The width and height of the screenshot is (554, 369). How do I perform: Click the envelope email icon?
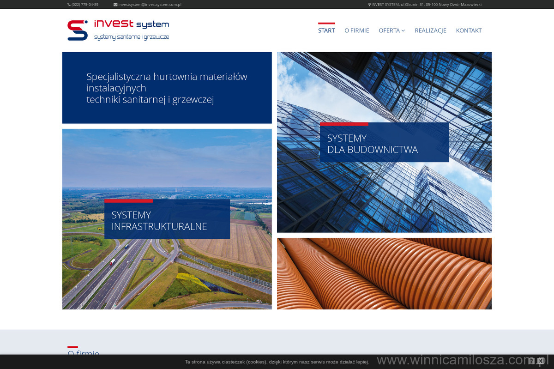[x=115, y=5]
